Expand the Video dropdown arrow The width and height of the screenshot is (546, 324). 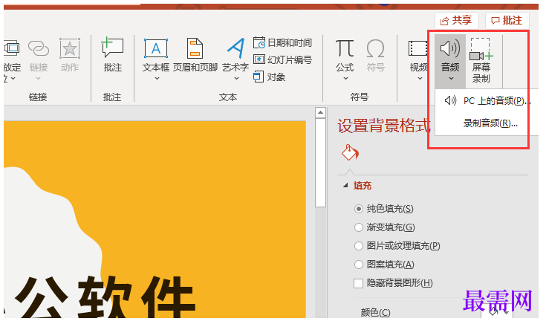420,78
